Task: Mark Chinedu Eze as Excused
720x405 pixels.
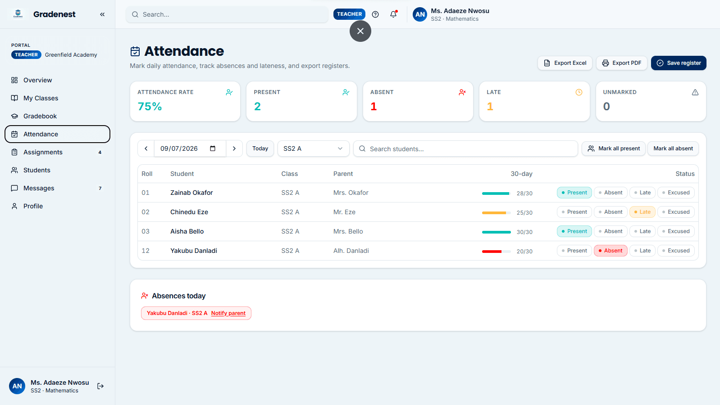Action: click(x=676, y=212)
